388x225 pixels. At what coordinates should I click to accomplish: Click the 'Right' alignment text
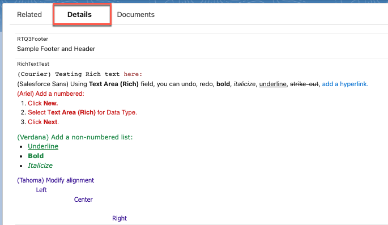coord(120,218)
